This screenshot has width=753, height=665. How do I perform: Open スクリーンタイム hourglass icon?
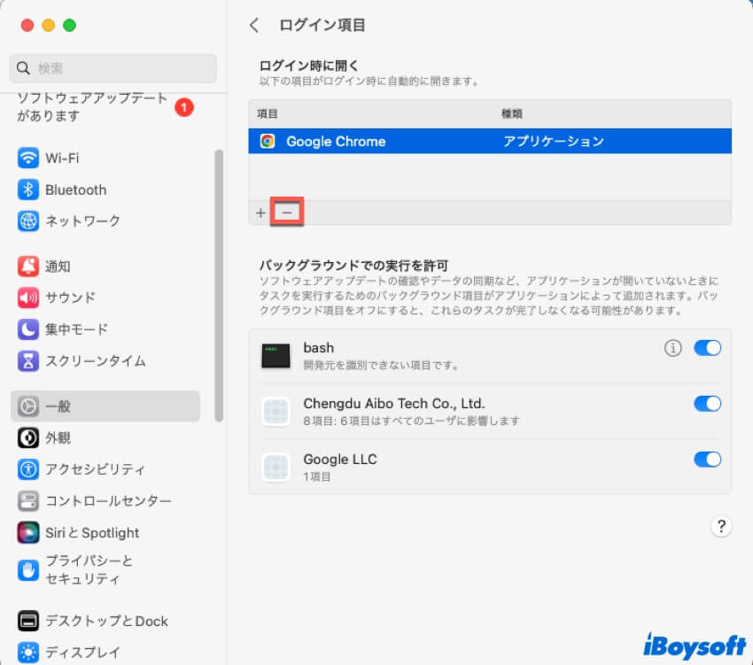tap(27, 360)
